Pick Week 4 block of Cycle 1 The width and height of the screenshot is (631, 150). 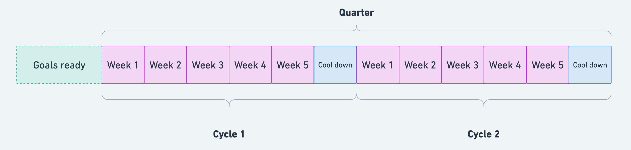(250, 65)
